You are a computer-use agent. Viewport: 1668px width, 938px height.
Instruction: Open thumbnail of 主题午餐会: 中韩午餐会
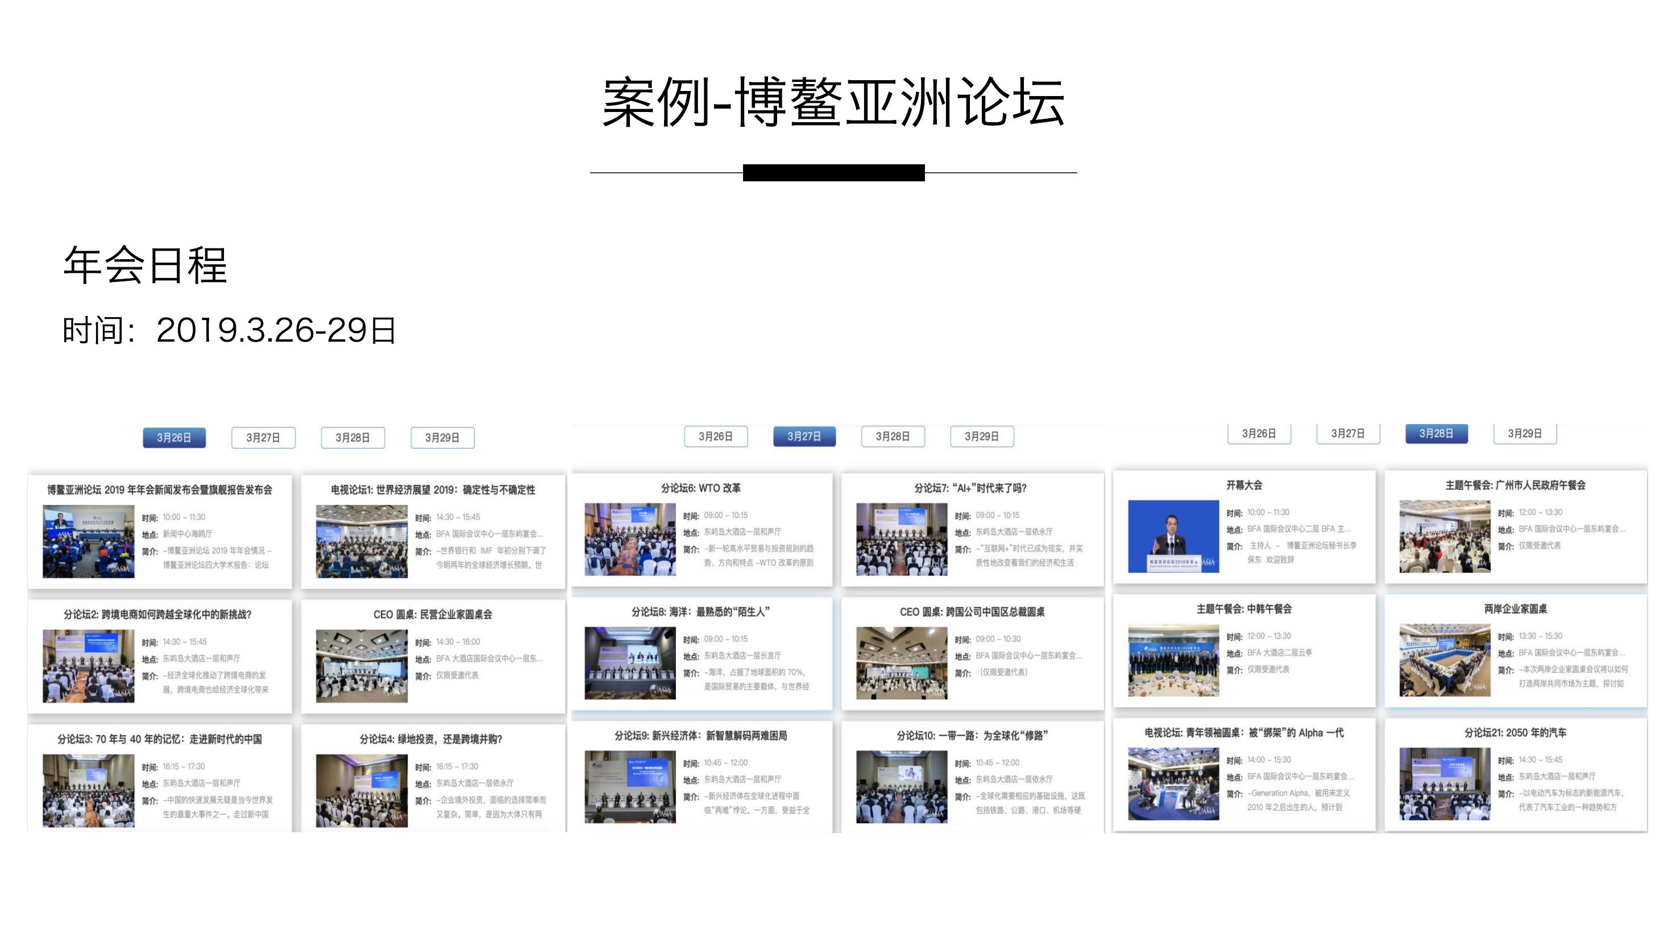point(1173,660)
